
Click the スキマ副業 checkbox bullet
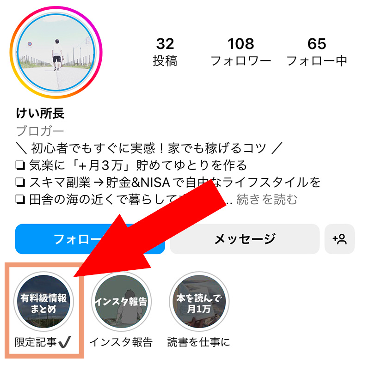(x=20, y=182)
